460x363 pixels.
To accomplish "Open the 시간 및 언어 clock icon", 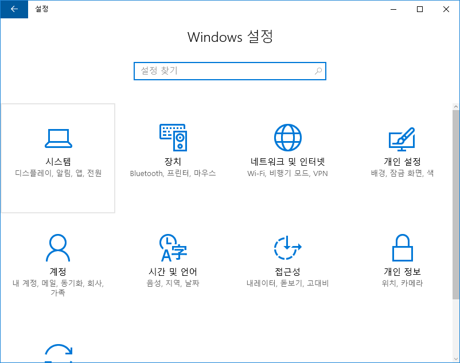I will [173, 248].
